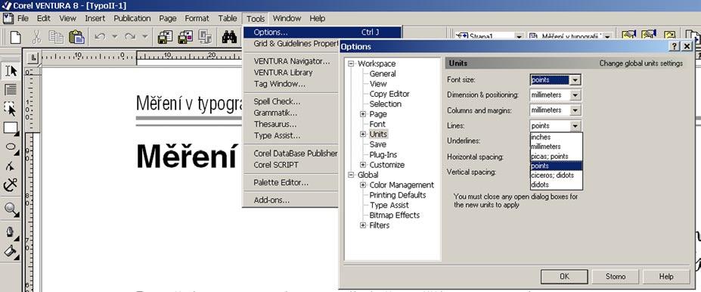Collapse the Lines units dropdown arrow
701x292 pixels.
pyautogui.click(x=575, y=126)
